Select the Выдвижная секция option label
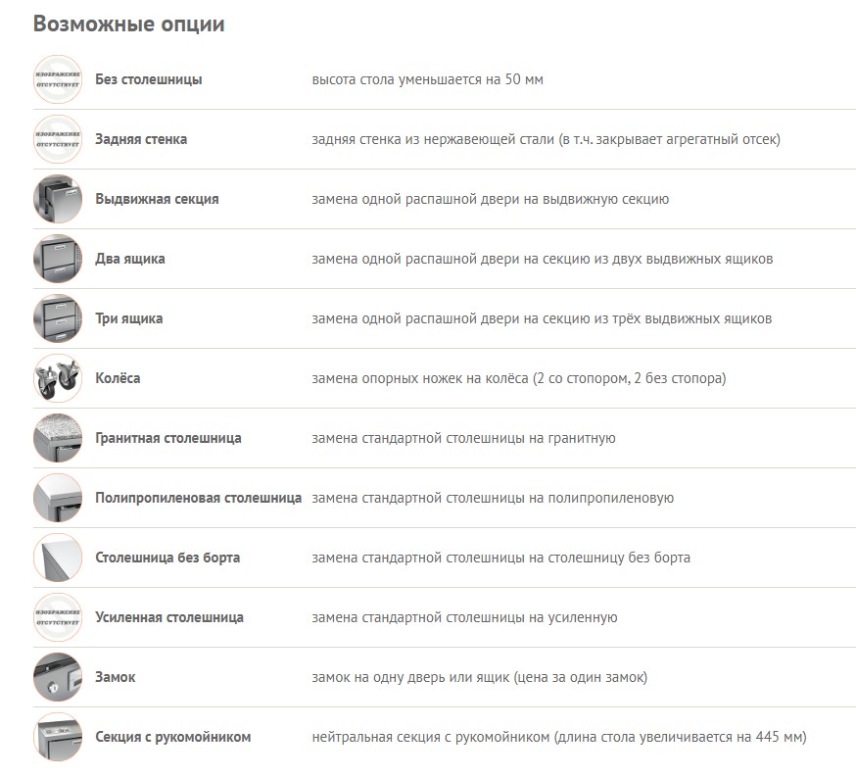The image size is (856, 777). 157,199
